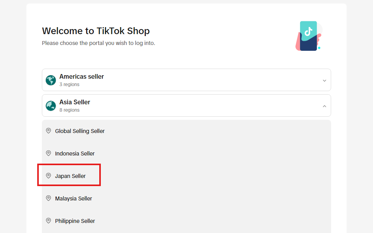
Task: Click the location pin beside Japan Seller
Action: click(x=48, y=176)
